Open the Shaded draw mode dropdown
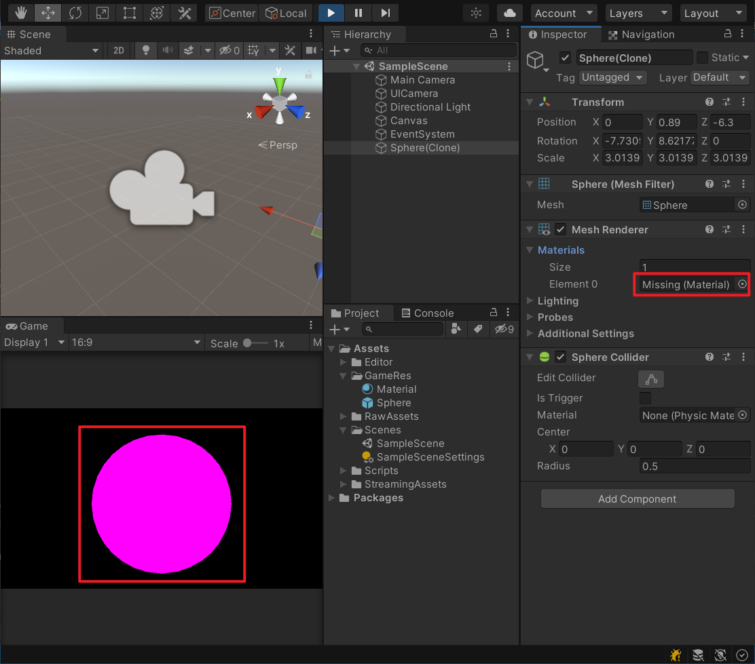755x664 pixels. (51, 50)
